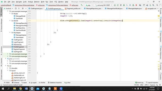Click Select Opened File target icon in Project panel
The width and height of the screenshot is (162, 91).
(16, 8)
